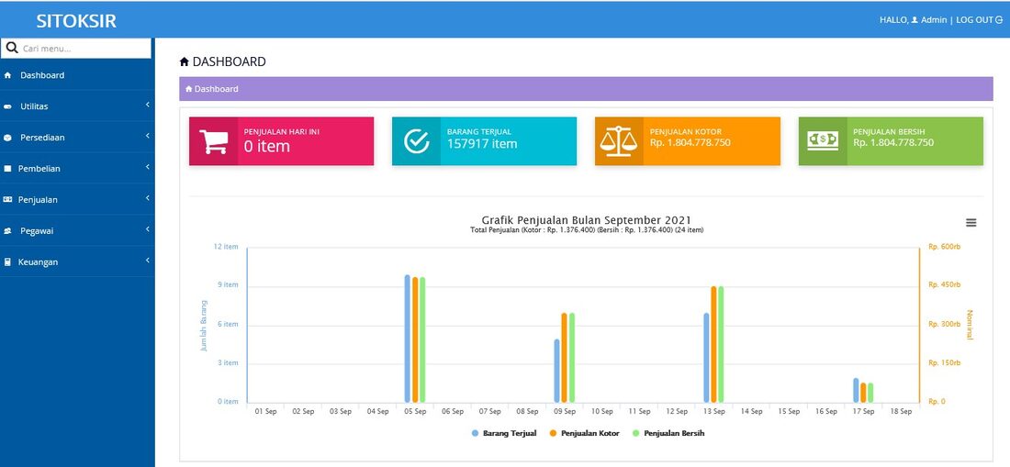This screenshot has height=467, width=1010.
Task: Click the Pegawai people icon
Action: click(x=7, y=231)
